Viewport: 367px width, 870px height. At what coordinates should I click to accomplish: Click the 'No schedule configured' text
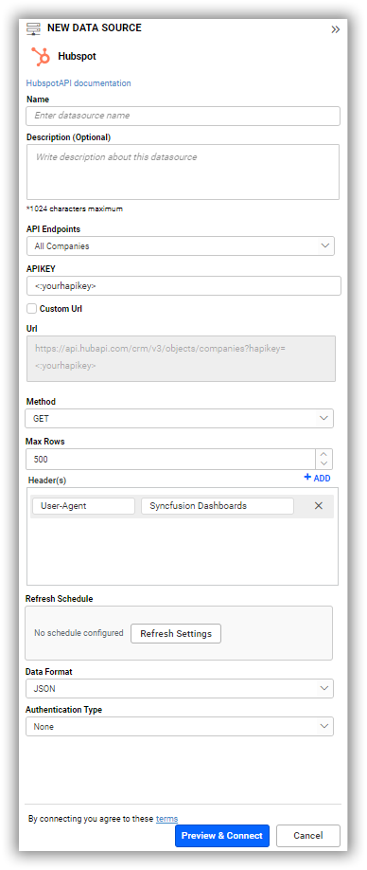pos(79,633)
